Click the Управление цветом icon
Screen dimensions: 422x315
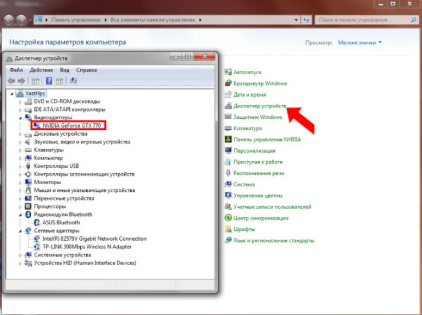pyautogui.click(x=228, y=196)
